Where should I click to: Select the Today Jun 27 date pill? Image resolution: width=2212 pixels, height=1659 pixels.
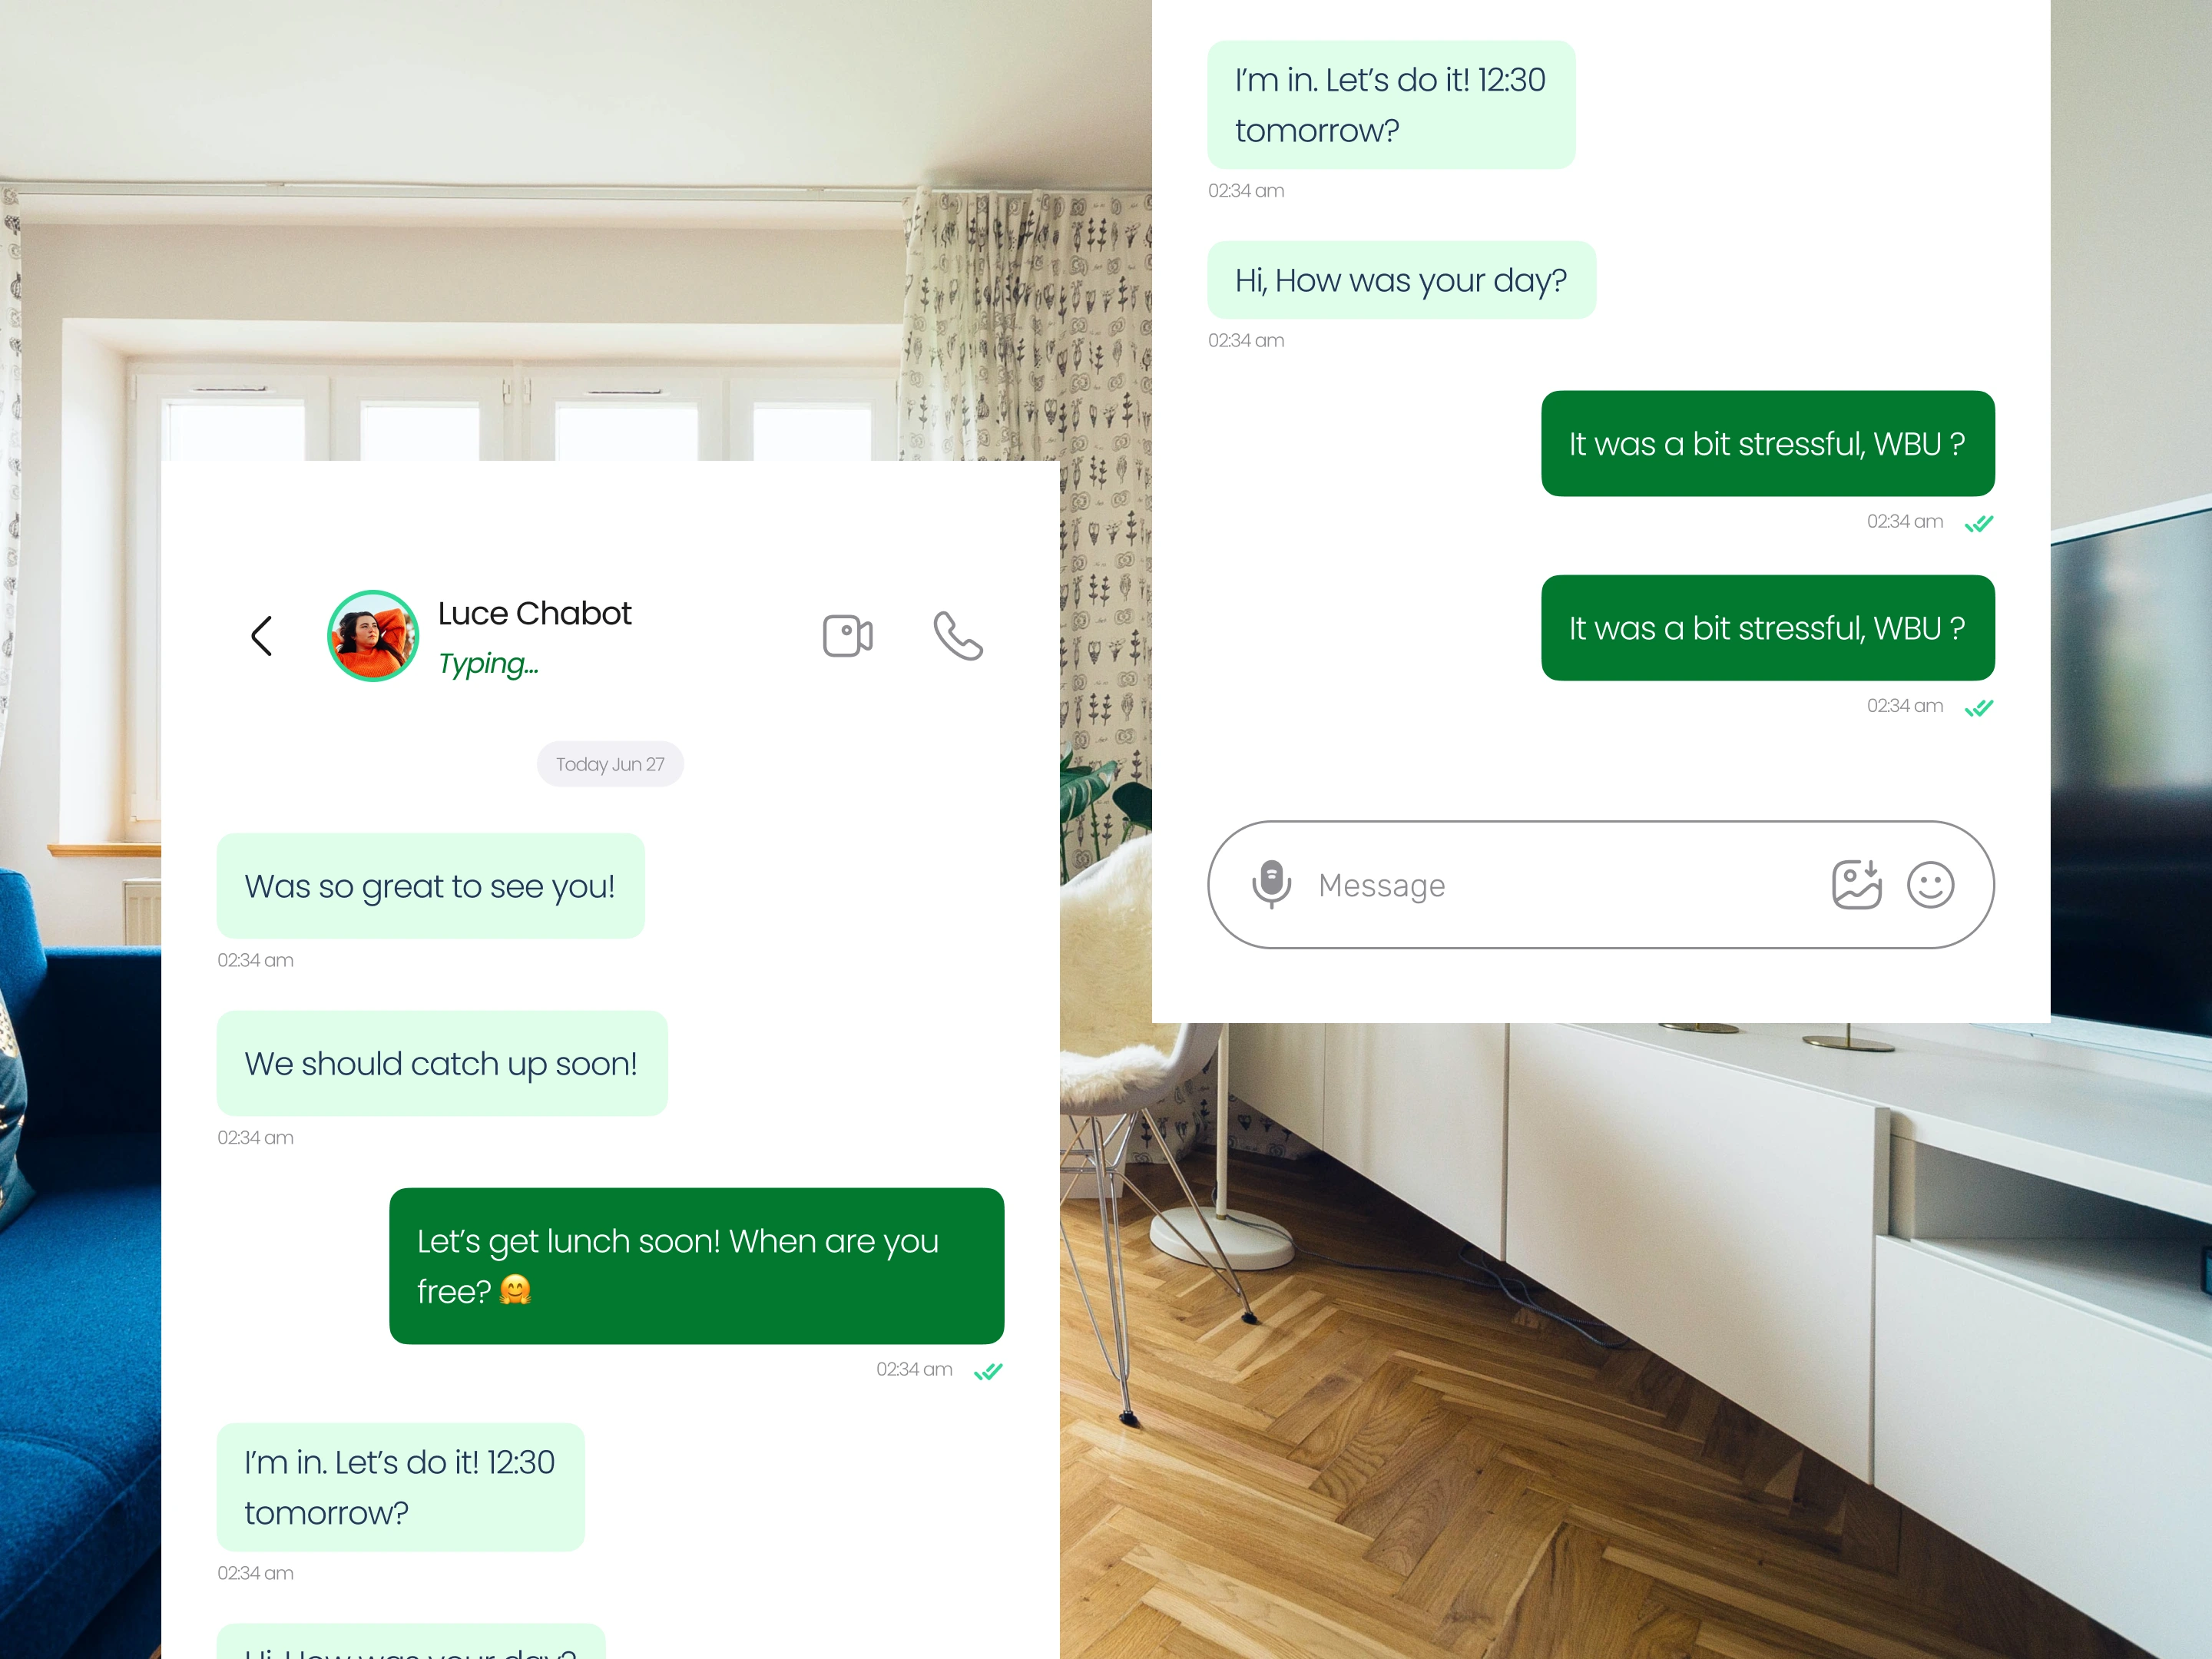[x=610, y=764]
